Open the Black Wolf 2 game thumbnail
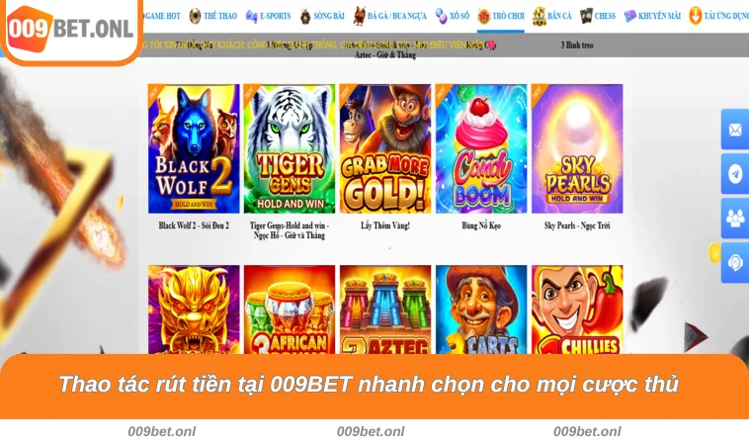 pyautogui.click(x=194, y=148)
